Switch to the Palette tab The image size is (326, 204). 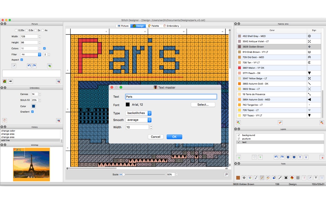tap(153, 26)
